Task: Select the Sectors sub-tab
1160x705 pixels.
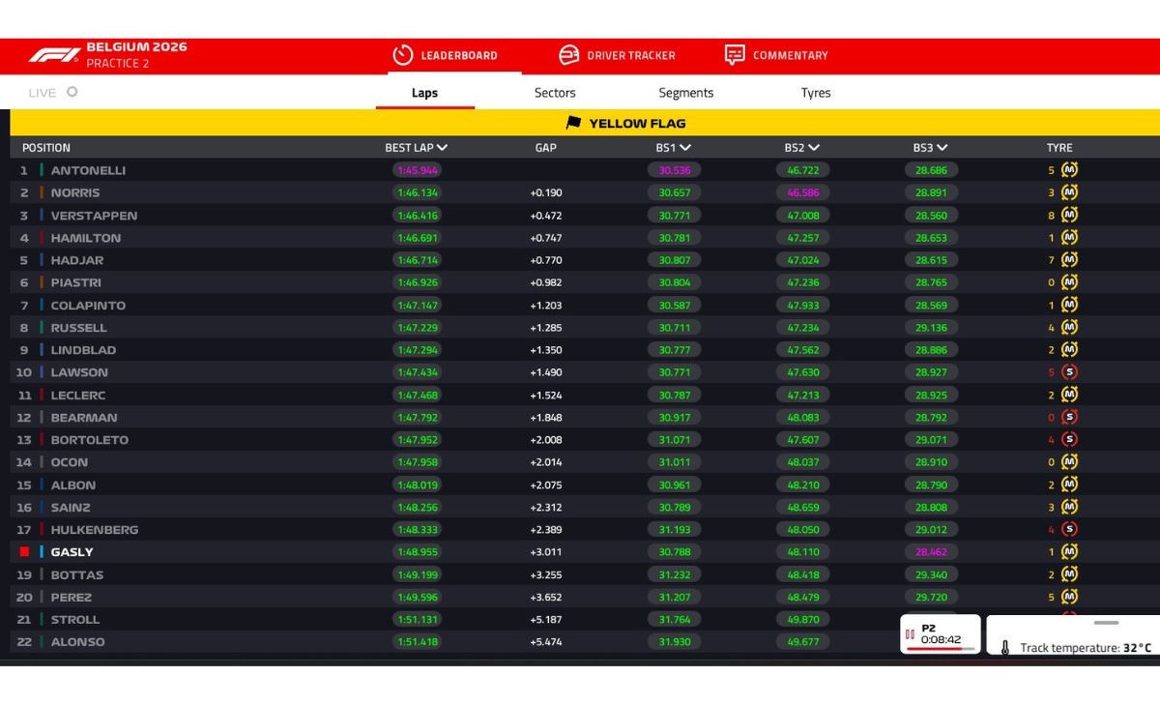Action: pos(555,93)
